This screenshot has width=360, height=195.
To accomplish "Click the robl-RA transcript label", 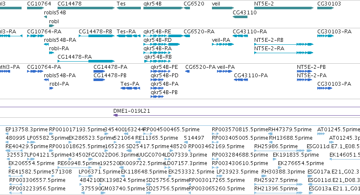I will click(x=59, y=49).
